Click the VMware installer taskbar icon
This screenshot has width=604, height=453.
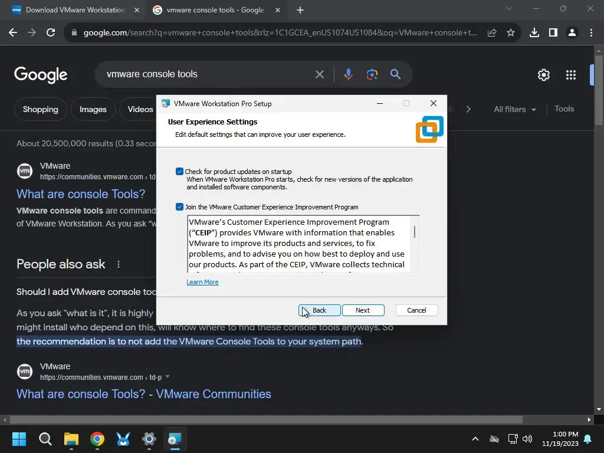point(175,439)
